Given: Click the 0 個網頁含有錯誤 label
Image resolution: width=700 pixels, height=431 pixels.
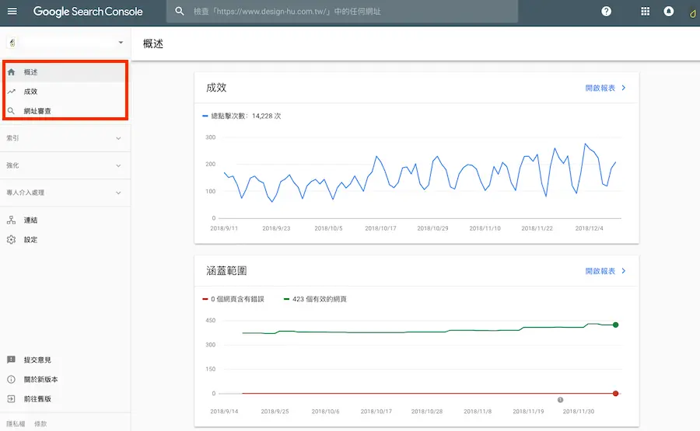Looking at the screenshot, I should 237,299.
